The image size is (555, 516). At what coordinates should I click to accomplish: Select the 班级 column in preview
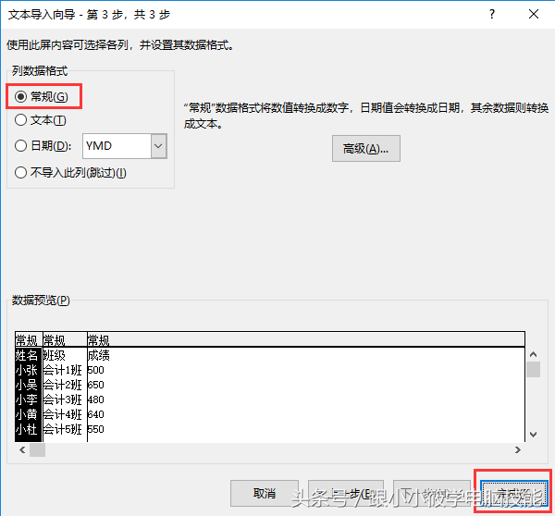(55, 355)
